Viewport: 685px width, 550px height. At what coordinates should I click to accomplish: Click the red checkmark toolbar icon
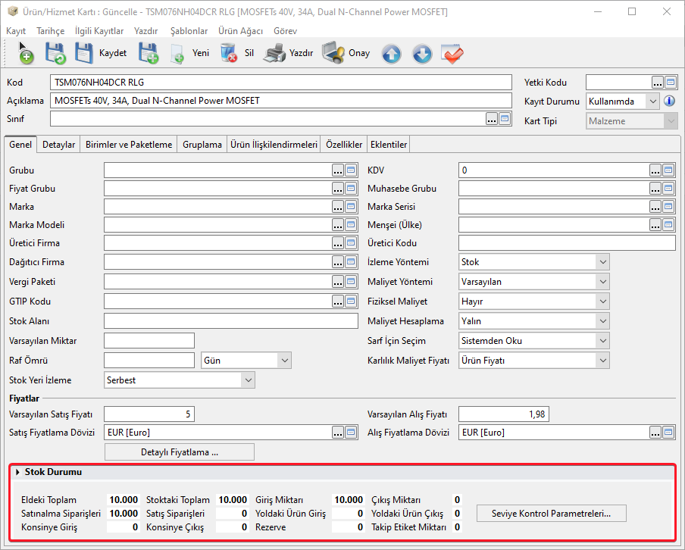tap(452, 54)
